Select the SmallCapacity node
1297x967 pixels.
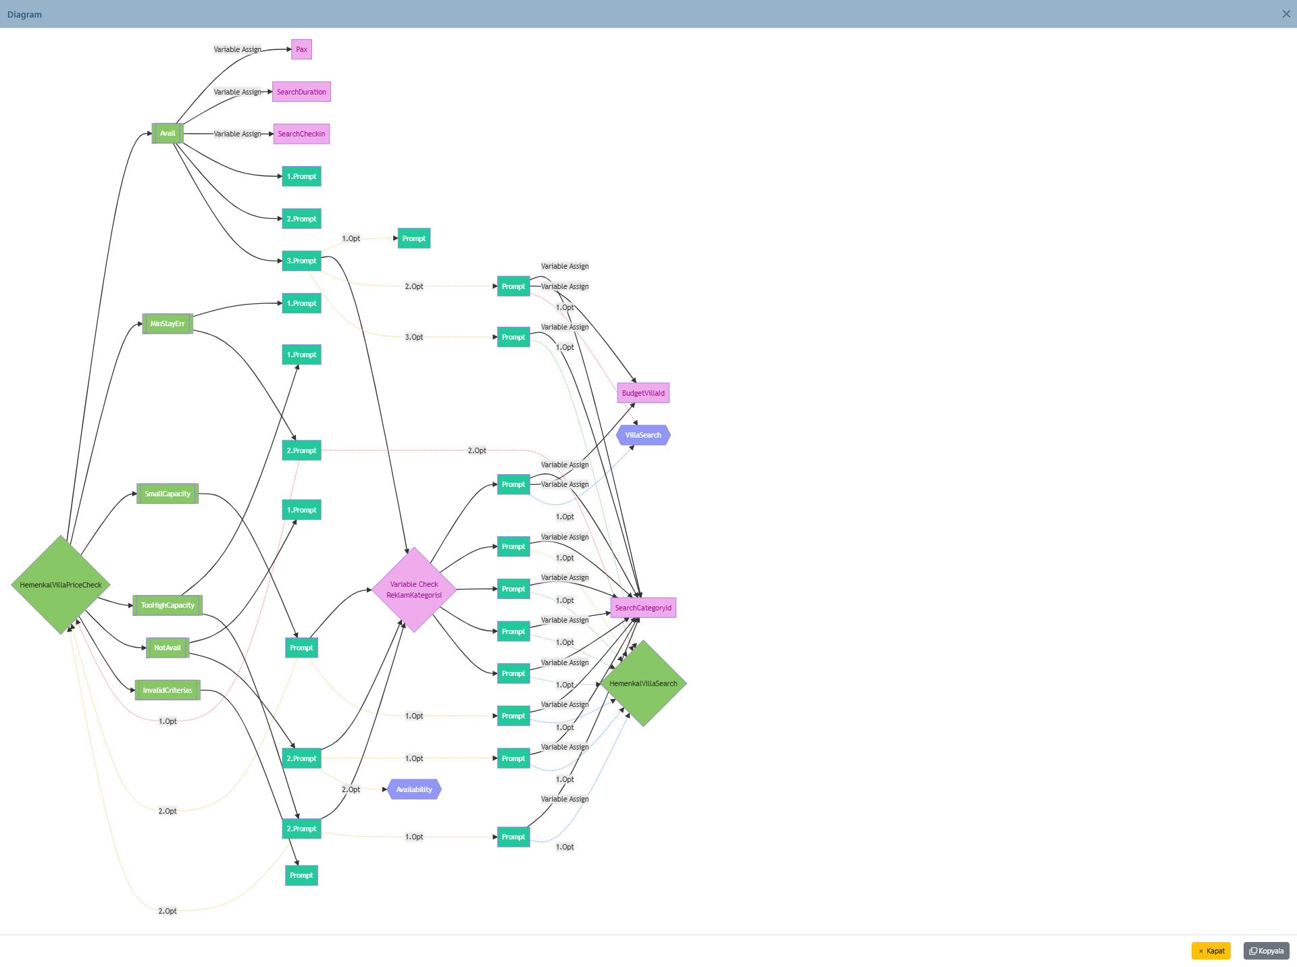pyautogui.click(x=168, y=494)
